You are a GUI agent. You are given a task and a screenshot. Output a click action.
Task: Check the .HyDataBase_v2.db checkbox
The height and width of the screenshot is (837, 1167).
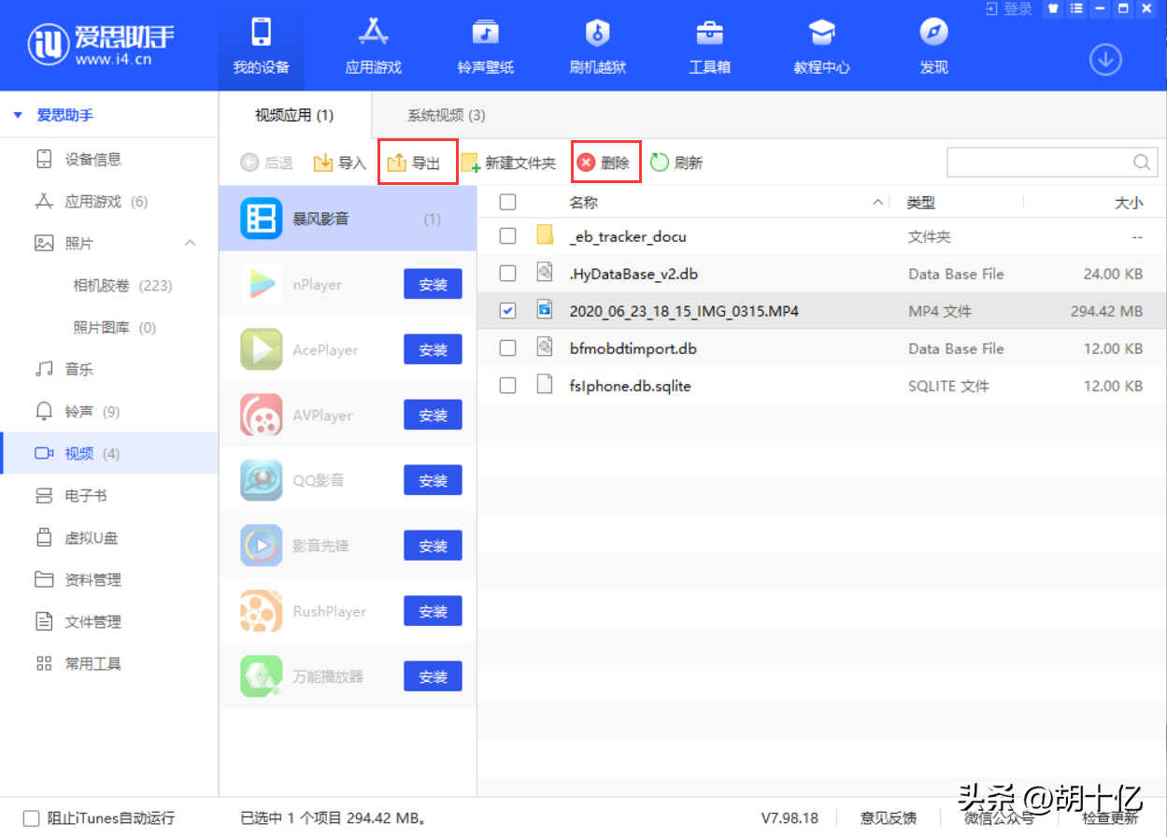pyautogui.click(x=507, y=274)
